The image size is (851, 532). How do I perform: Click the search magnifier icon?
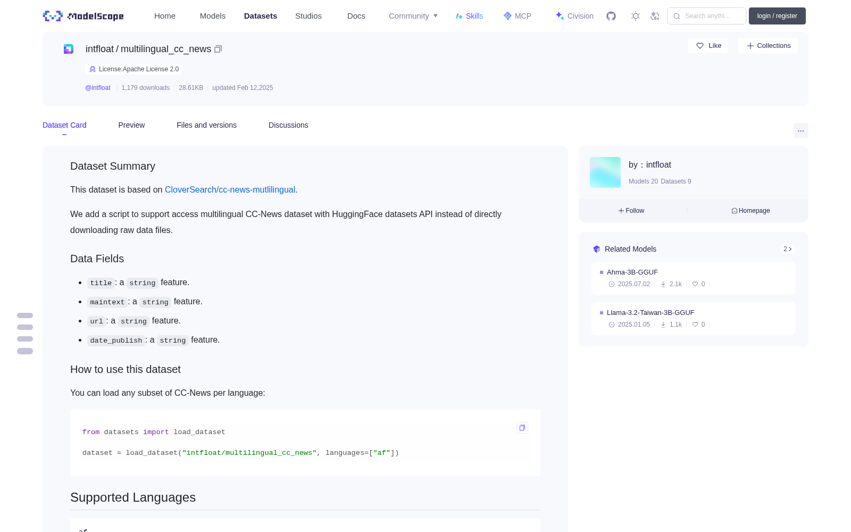pyautogui.click(x=677, y=16)
